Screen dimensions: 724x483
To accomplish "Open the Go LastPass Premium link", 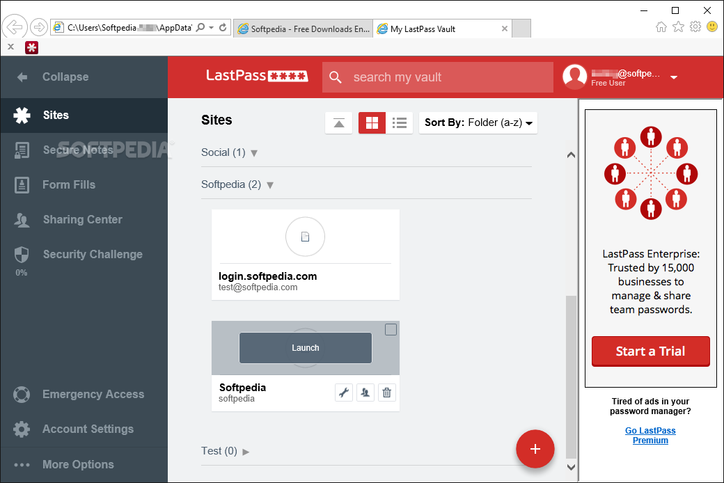I will (x=650, y=436).
